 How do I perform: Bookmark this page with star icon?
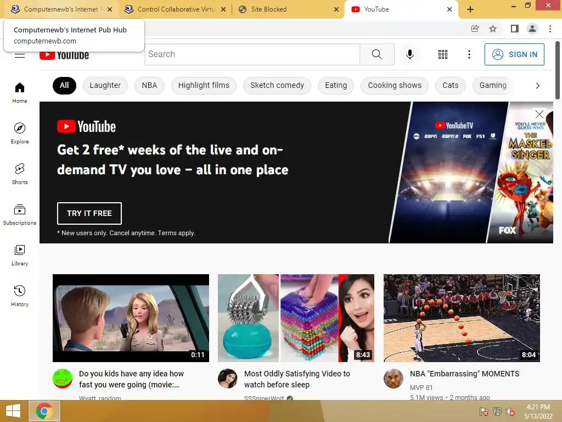[493, 29]
